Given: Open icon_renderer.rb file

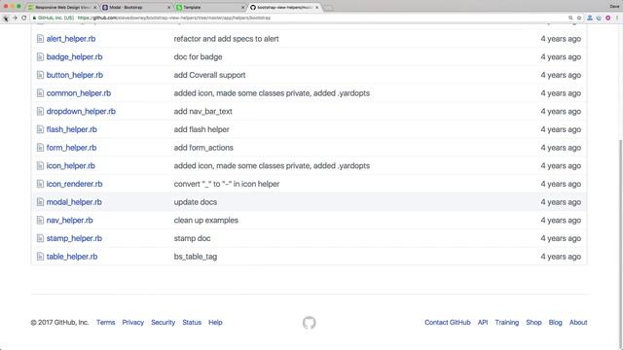Looking at the screenshot, I should [x=74, y=184].
